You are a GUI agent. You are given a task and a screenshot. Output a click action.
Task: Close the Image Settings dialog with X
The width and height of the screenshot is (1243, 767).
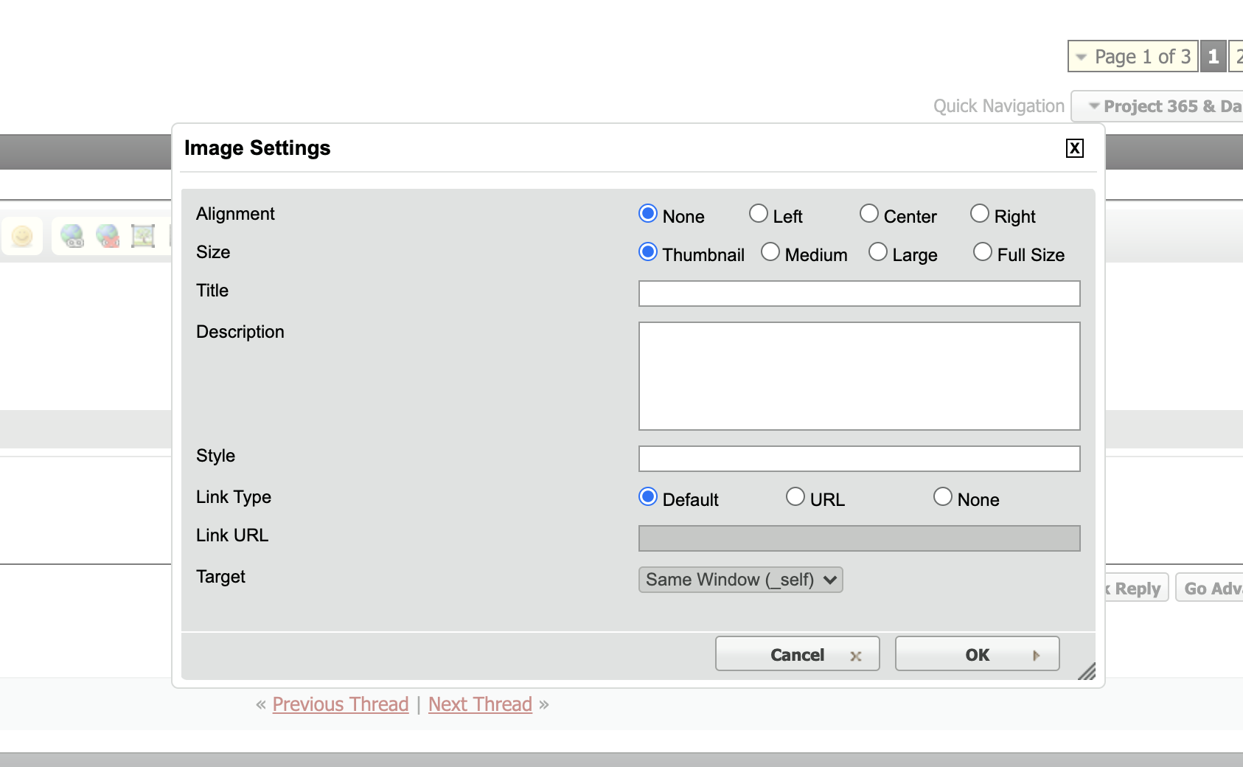point(1074,148)
